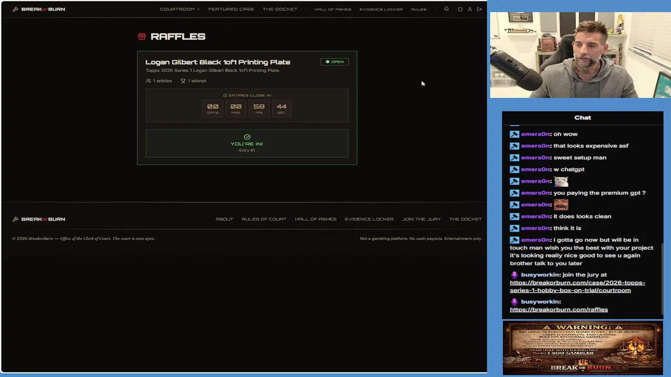Click chat message 'think it is'
The width and height of the screenshot is (671, 377).
point(567,228)
